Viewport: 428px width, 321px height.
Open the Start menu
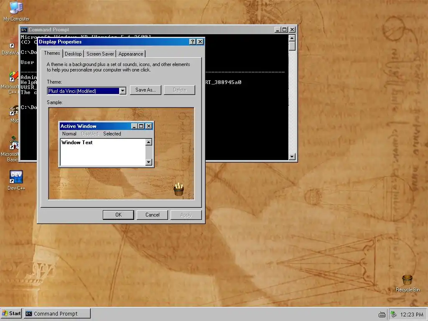(11, 313)
